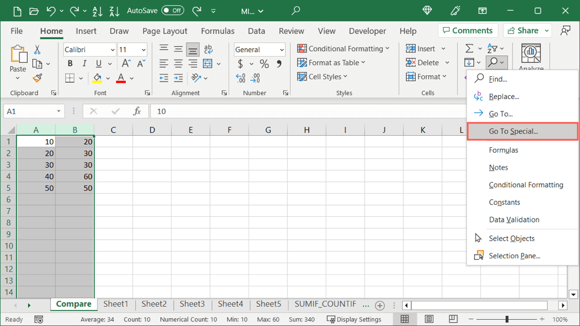Switch to Sheet3 worksheet tab

point(192,304)
